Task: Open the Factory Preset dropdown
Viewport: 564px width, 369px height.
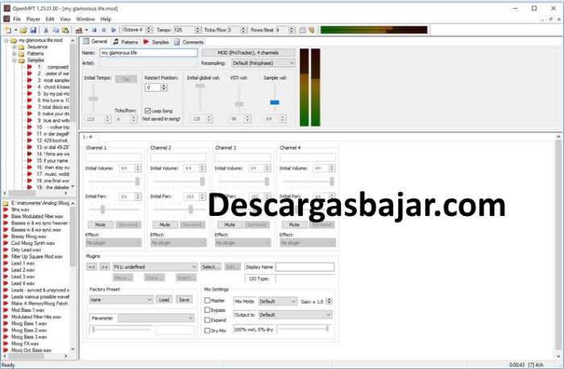Action: tap(121, 300)
